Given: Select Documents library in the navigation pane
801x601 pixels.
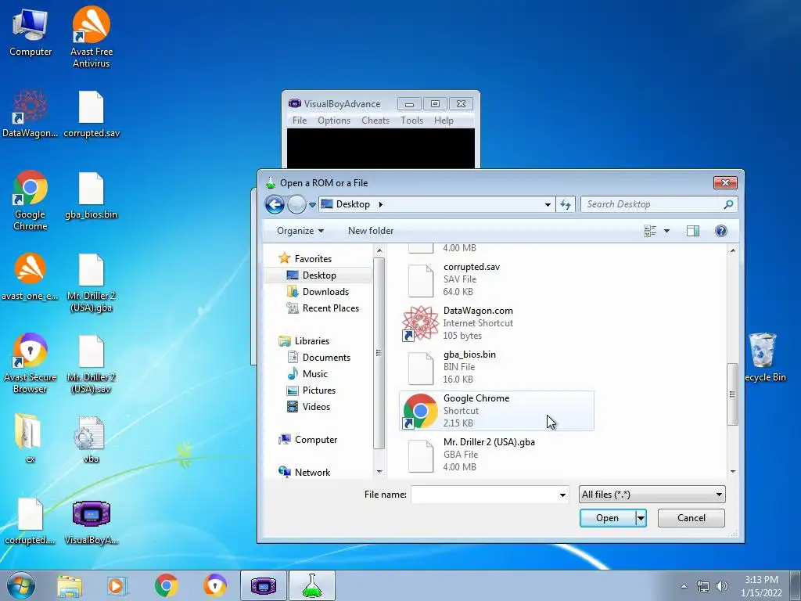Looking at the screenshot, I should click(326, 358).
